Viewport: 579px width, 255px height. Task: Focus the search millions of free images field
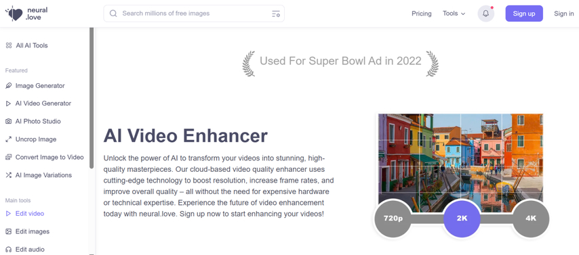point(194,14)
